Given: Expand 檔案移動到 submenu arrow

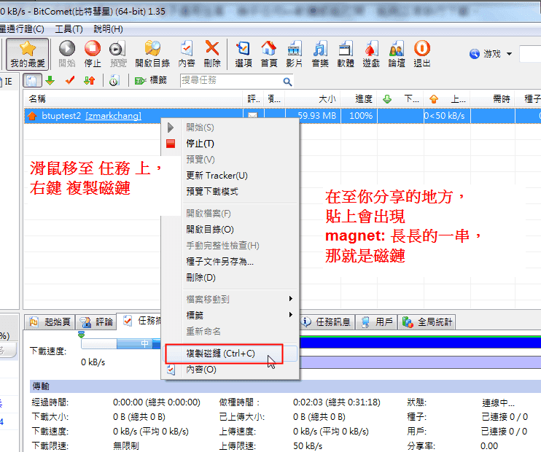Looking at the screenshot, I should point(290,299).
